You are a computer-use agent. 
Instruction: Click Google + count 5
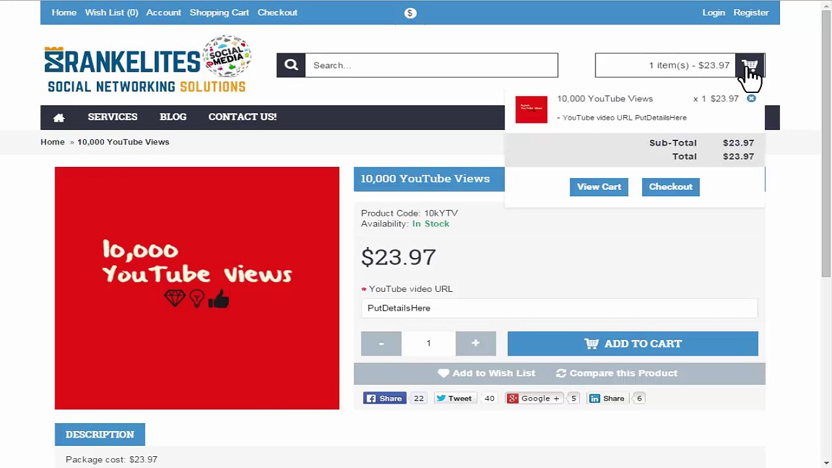coord(573,398)
